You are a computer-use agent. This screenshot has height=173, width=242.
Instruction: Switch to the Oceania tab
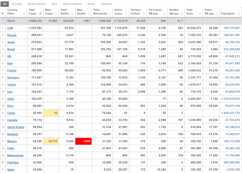tap(106, 4)
